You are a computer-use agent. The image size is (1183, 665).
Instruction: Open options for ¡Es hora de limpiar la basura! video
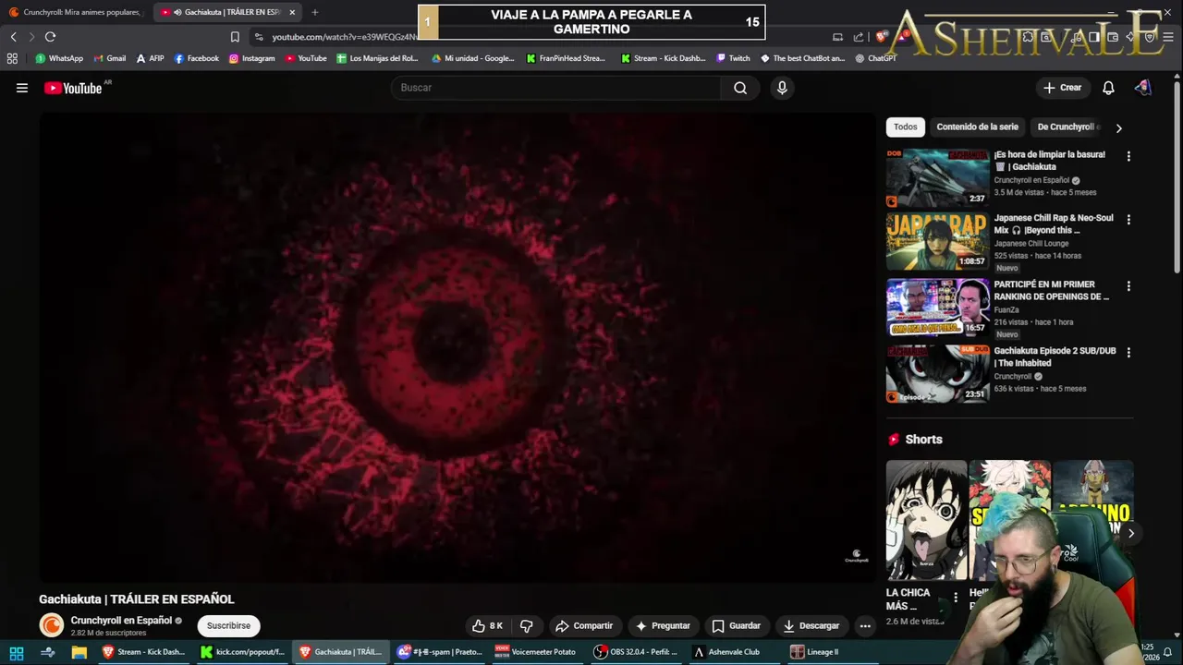[1128, 156]
